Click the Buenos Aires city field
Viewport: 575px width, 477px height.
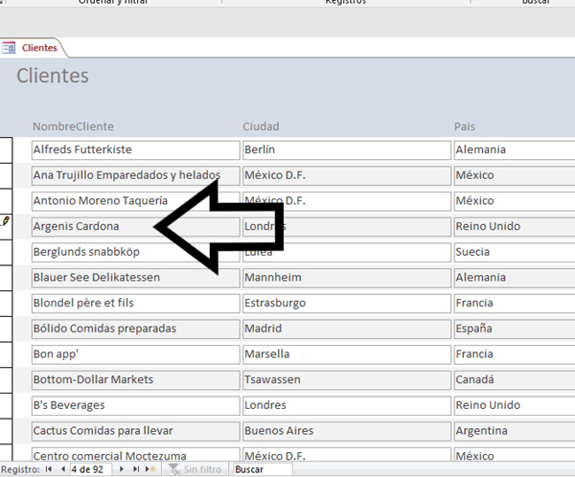tap(347, 431)
